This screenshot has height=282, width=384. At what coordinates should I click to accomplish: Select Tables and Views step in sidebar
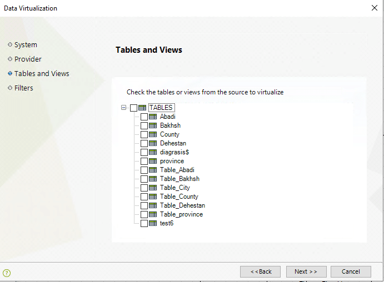pyautogui.click(x=42, y=74)
